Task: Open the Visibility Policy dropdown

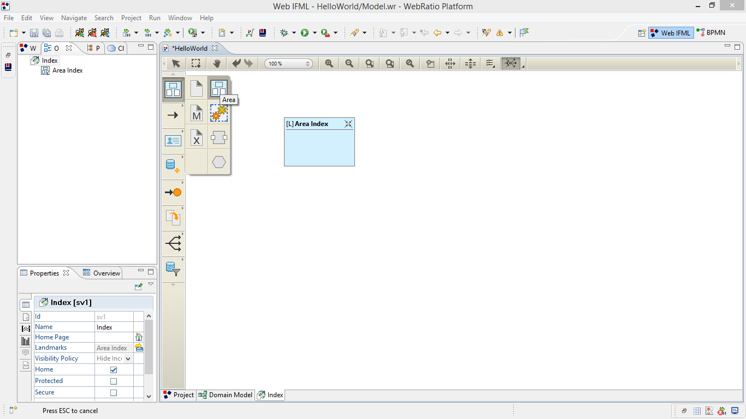Action: pyautogui.click(x=128, y=358)
